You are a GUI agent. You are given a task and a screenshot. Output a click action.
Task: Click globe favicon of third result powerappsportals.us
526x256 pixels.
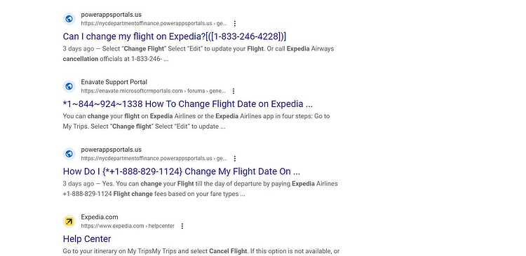coord(69,154)
